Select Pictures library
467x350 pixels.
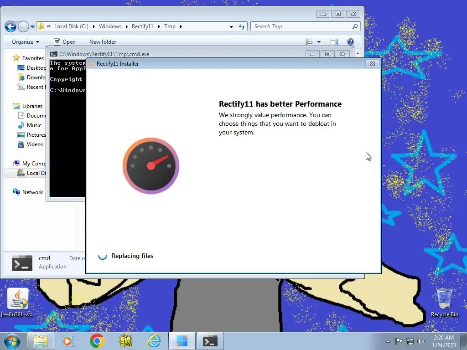[31, 135]
